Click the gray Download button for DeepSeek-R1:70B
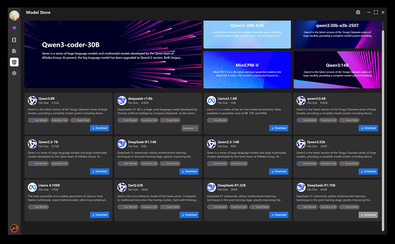The image size is (395, 244). coord(368,215)
